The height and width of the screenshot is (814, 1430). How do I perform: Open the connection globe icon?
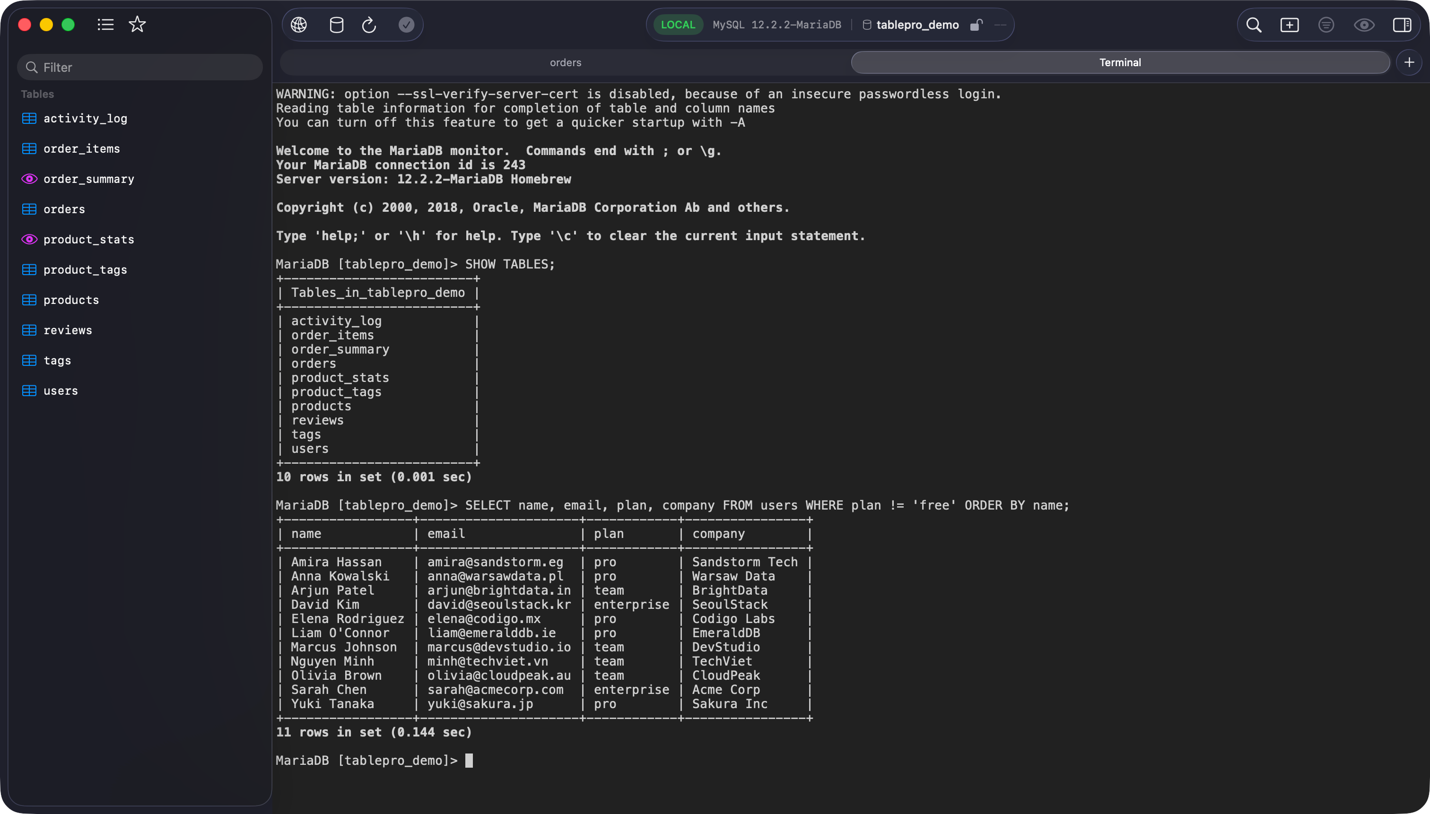(299, 25)
